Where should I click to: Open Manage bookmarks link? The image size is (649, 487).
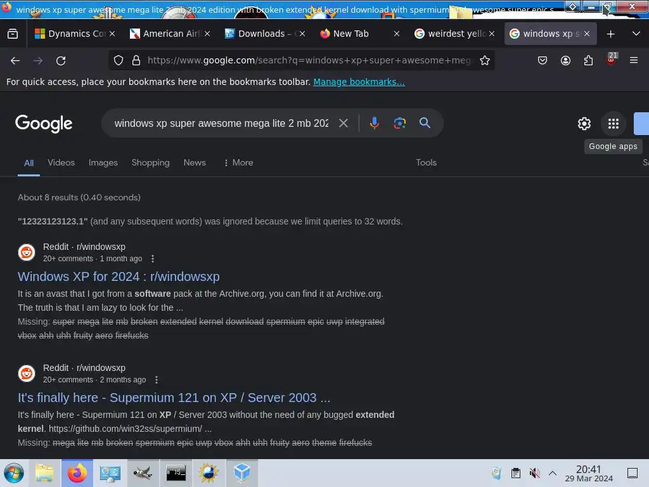(359, 82)
